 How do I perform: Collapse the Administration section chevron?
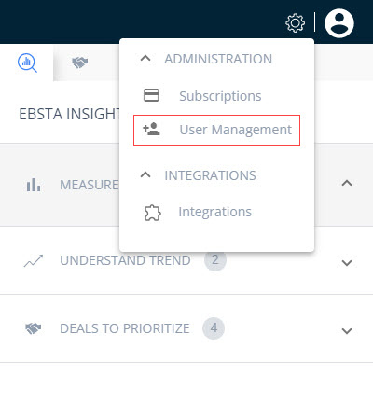[145, 58]
